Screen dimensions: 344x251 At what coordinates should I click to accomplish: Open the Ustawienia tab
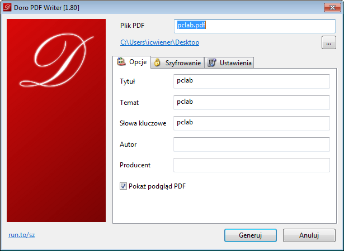(x=229, y=63)
